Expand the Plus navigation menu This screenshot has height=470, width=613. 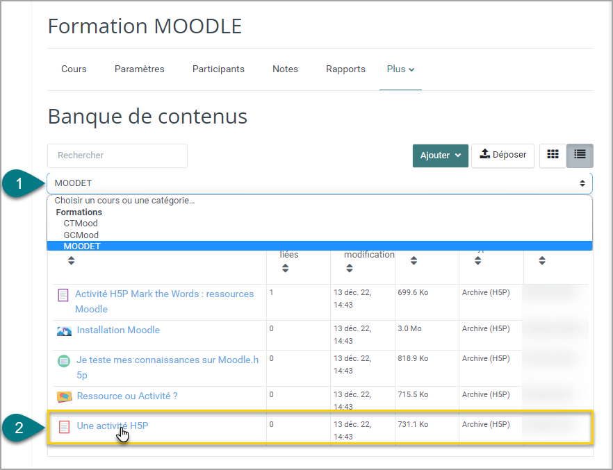coord(400,69)
